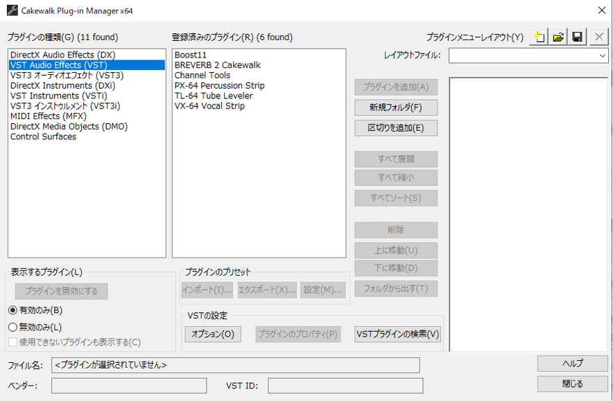Toggle 使用できないプラグインも表示する(C) checkbox

pyautogui.click(x=13, y=342)
